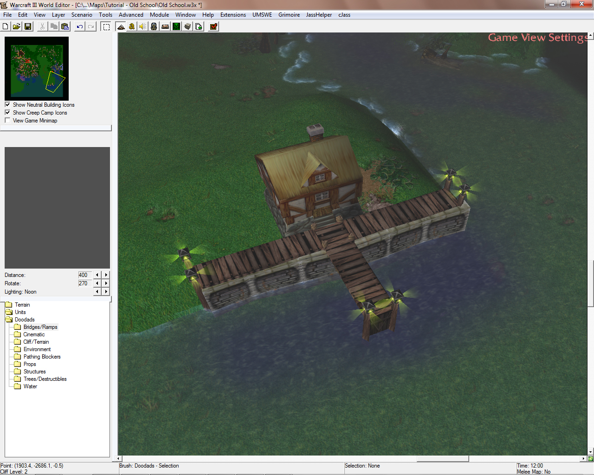594x475 pixels.
Task: Toggle Show Neutral Building Icons checkbox
Action: tap(7, 105)
